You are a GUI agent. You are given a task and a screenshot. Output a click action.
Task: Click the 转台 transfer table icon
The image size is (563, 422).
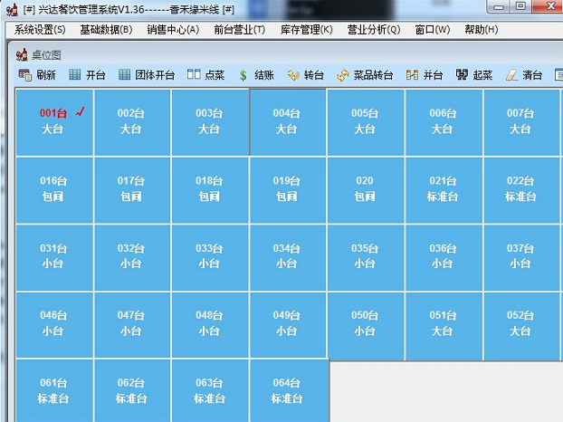pos(293,75)
